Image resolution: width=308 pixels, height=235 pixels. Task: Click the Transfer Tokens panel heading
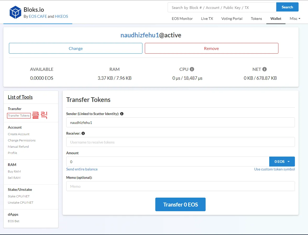pyautogui.click(x=89, y=100)
